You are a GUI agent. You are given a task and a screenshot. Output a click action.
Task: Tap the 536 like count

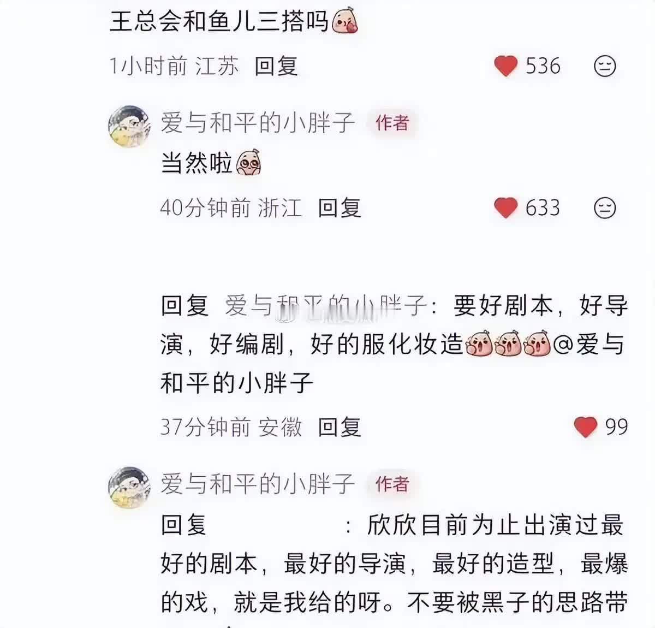543,66
